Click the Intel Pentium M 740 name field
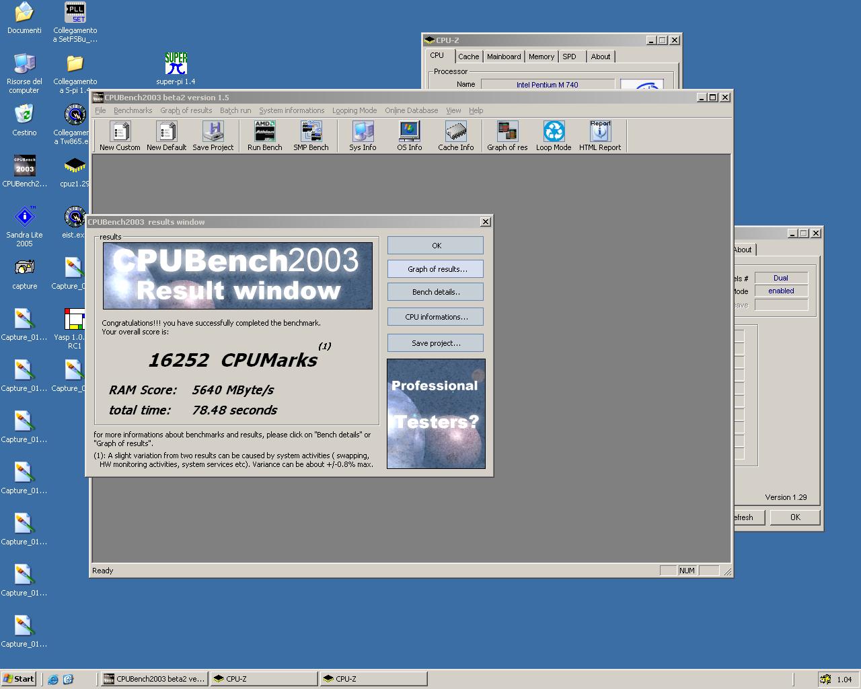Screen dimensions: 861x689 [548, 85]
